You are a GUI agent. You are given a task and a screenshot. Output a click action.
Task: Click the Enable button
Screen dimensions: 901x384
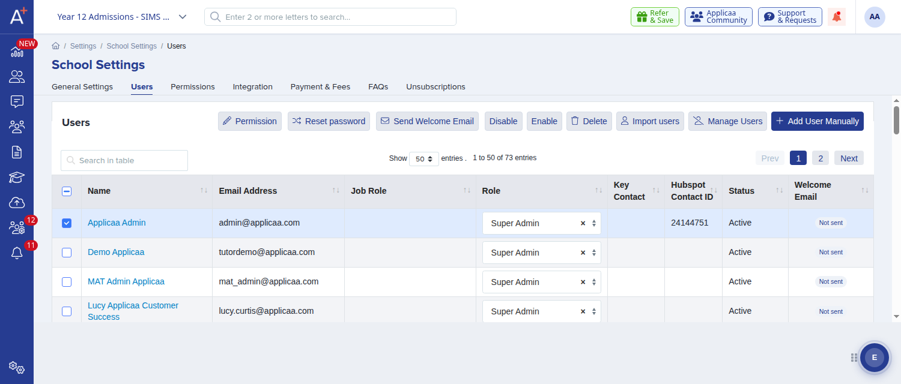coord(544,121)
